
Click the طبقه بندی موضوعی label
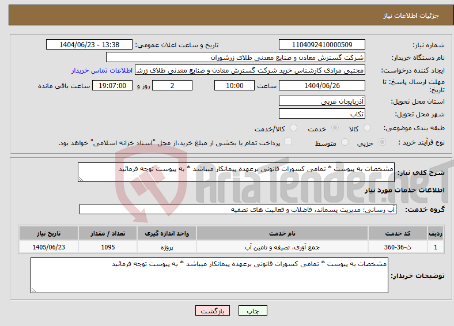coord(414,128)
